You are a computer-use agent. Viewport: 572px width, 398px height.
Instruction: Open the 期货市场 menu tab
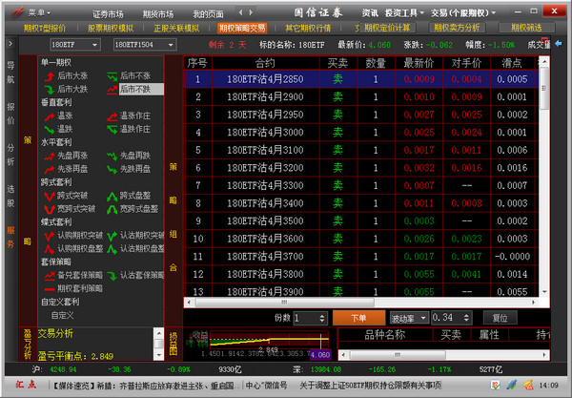pos(157,14)
